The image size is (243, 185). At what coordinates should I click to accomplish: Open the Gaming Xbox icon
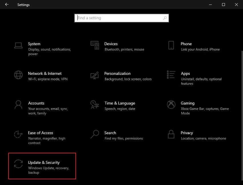pyautogui.click(x=171, y=104)
